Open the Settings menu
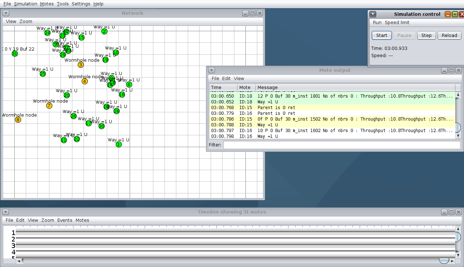 [x=81, y=4]
